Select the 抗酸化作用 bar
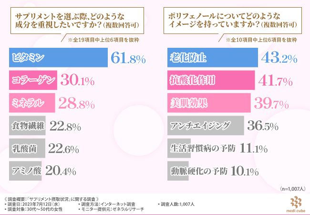Screen dimensions: 310x215 (x=210, y=81)
